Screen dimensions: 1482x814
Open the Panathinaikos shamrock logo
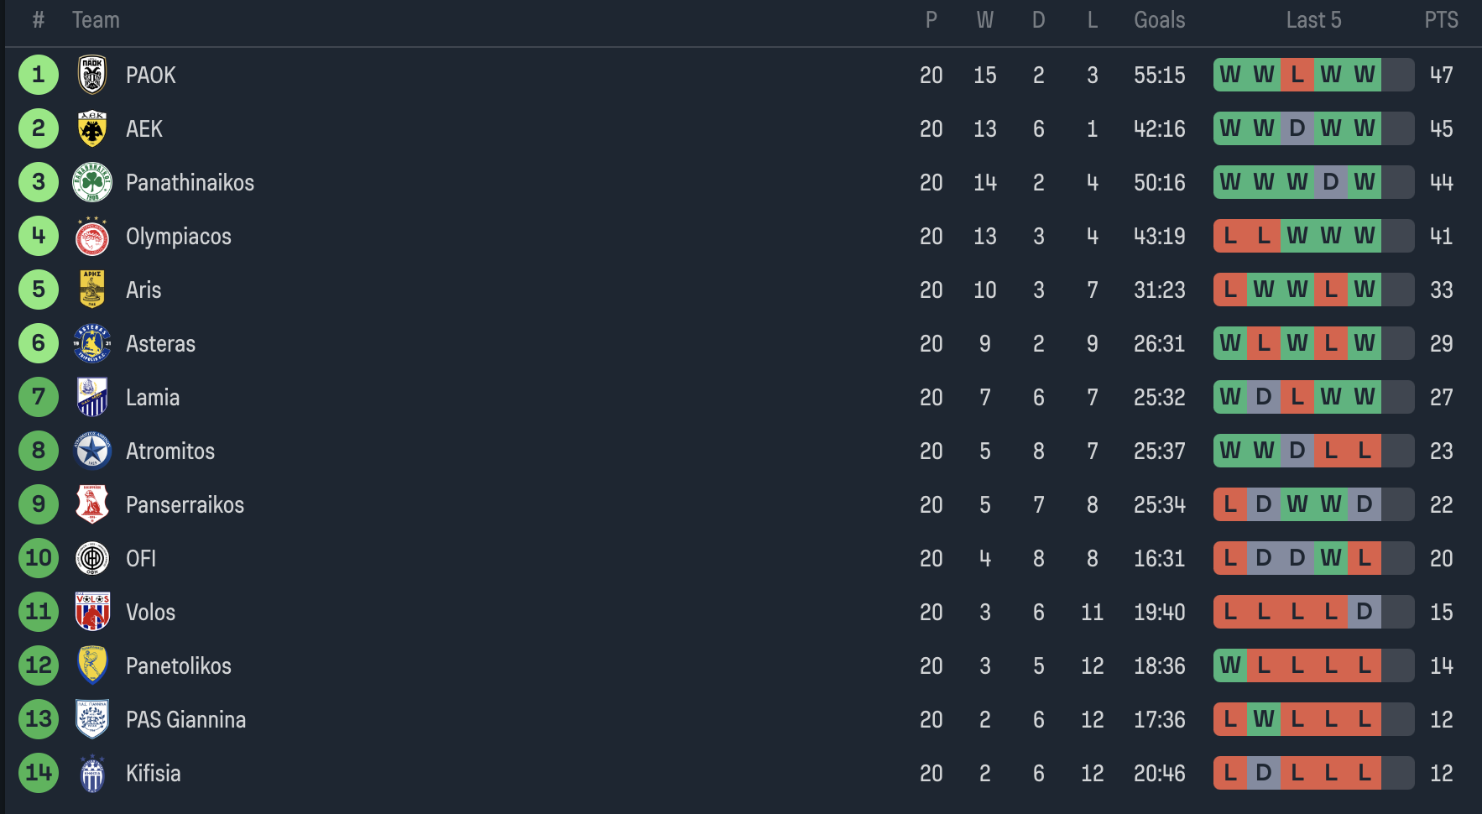coord(92,183)
